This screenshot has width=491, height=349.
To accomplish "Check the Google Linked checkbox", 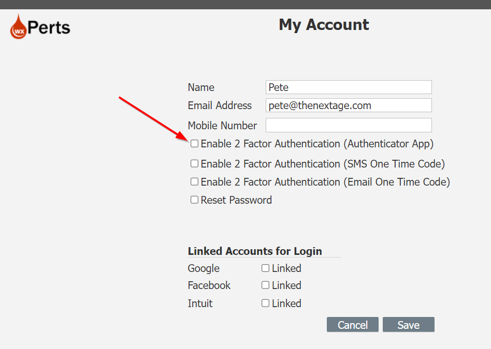I will coord(265,268).
